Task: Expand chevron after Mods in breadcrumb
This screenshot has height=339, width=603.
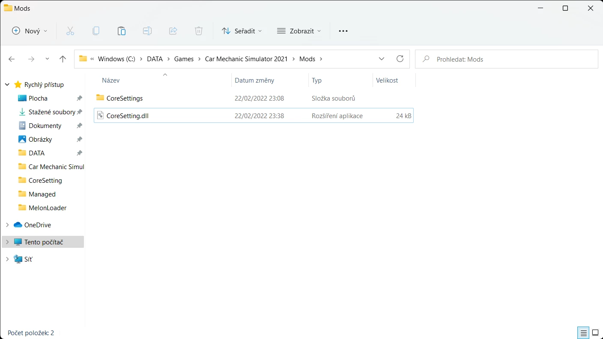Action: pos(321,59)
